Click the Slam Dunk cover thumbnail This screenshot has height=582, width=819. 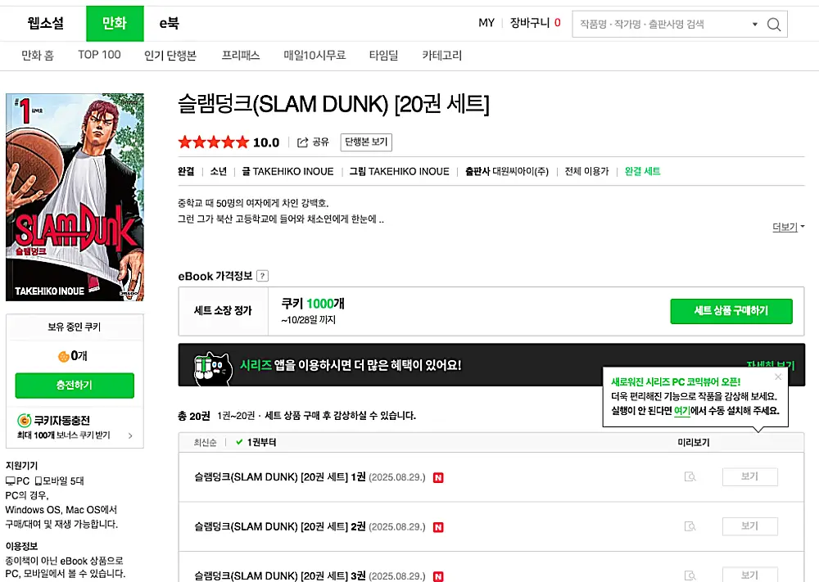coord(75,197)
